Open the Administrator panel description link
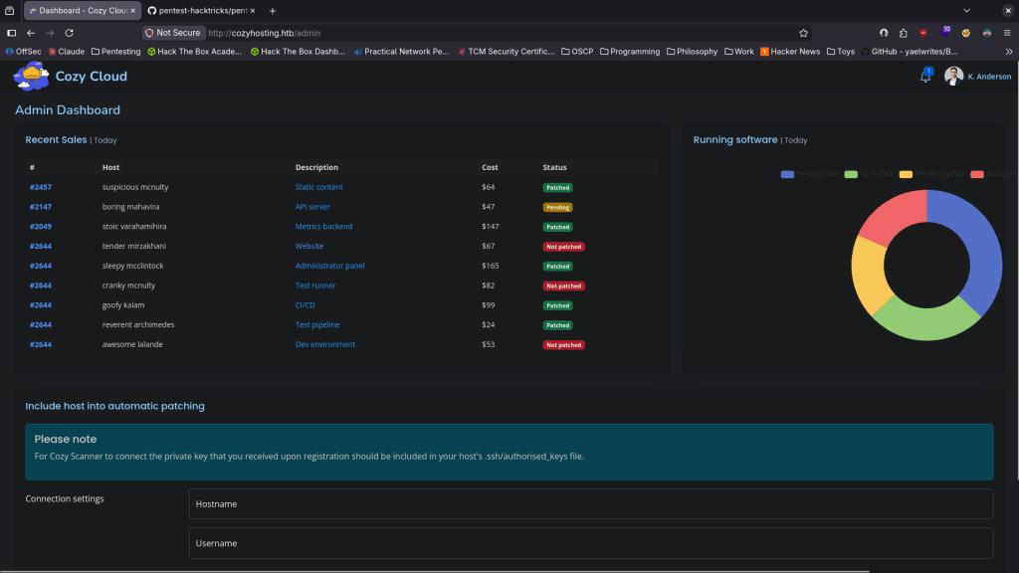 (329, 266)
